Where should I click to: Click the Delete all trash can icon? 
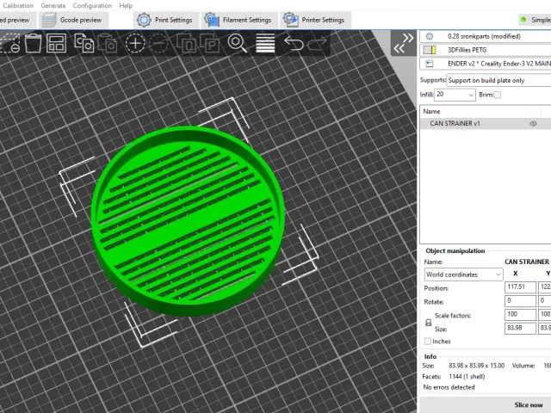[x=33, y=43]
